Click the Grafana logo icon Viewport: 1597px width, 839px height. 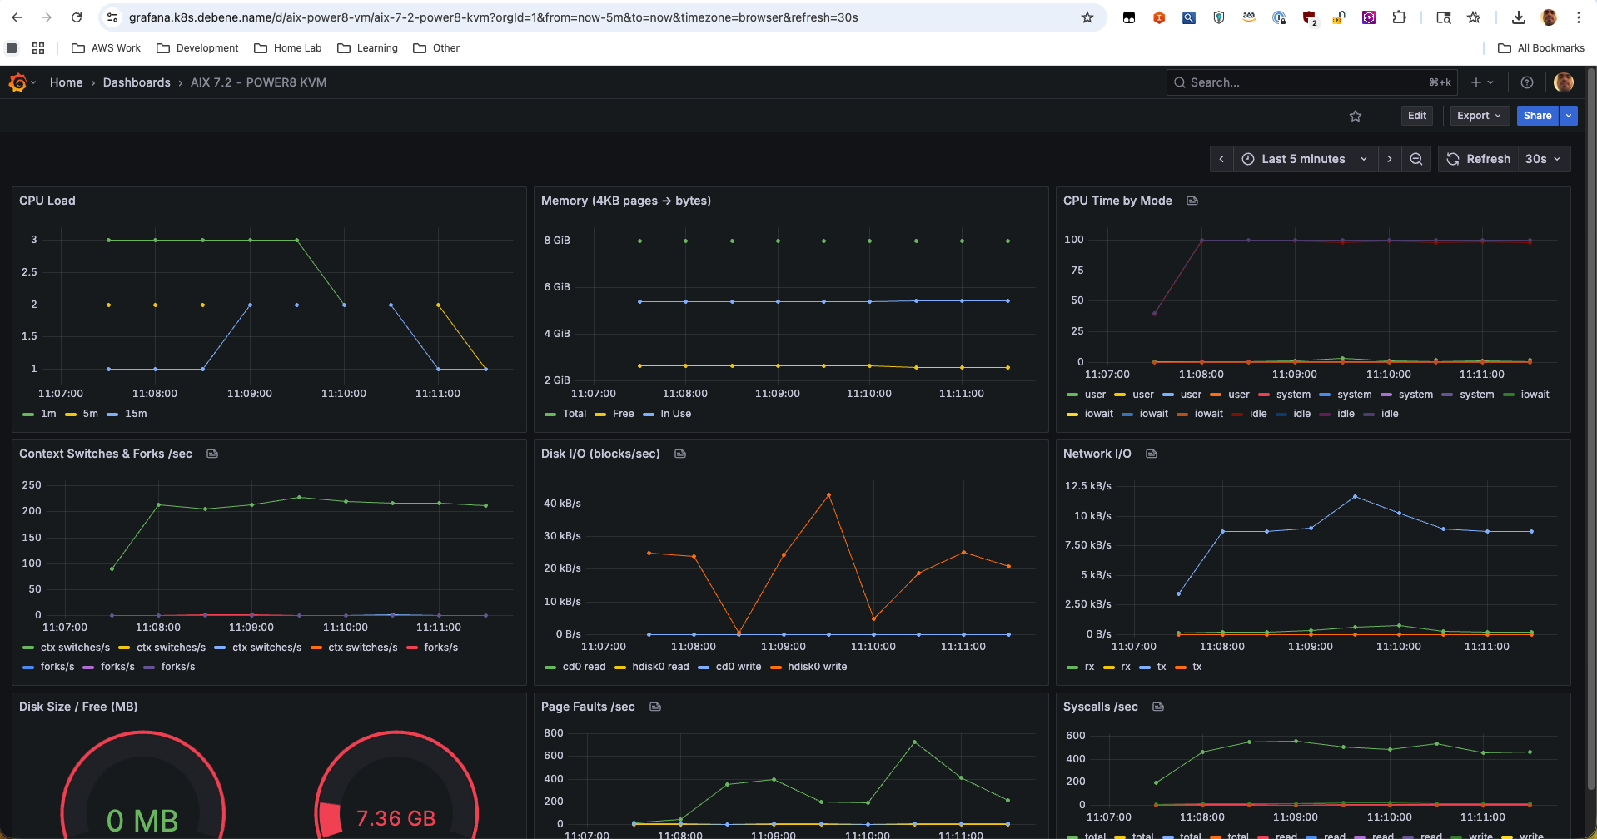coord(17,82)
